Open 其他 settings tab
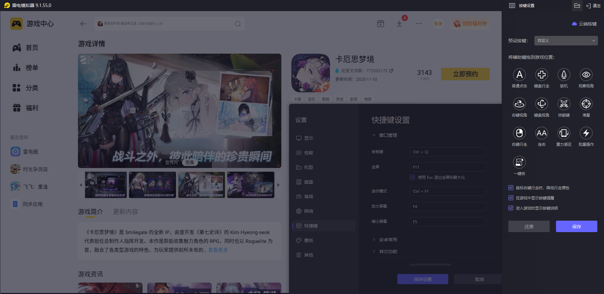604x294 pixels. pyautogui.click(x=324, y=255)
